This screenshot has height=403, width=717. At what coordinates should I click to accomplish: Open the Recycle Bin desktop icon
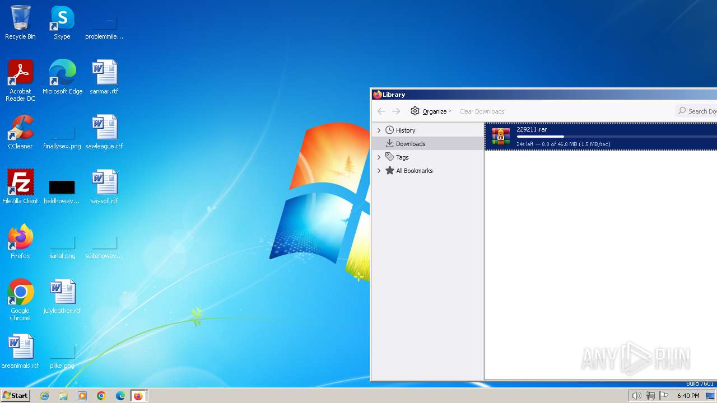[x=20, y=22]
